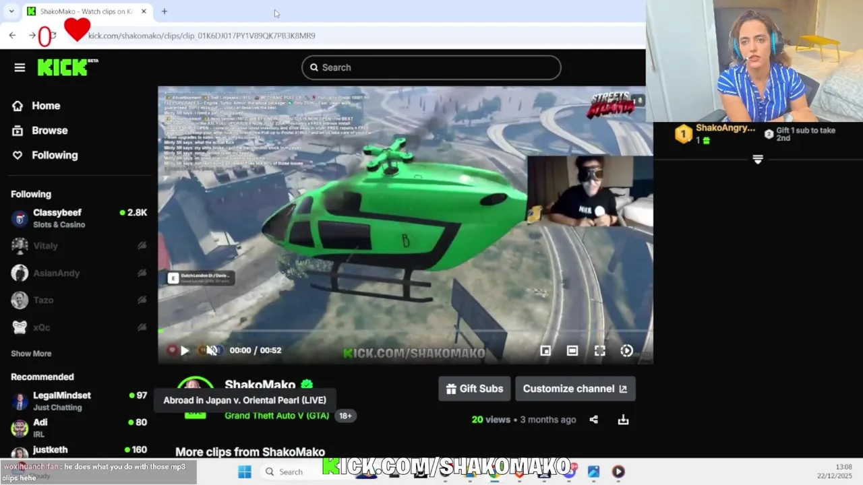Click Recommended section heading
This screenshot has height=485, width=863.
coord(42,377)
